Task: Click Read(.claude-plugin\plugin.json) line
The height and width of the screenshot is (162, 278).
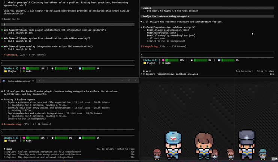Action: click(x=168, y=30)
